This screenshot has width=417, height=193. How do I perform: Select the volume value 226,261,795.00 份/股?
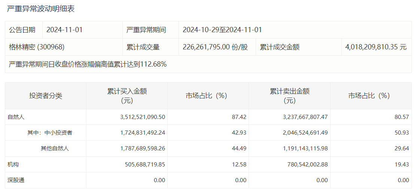pyautogui.click(x=215, y=47)
